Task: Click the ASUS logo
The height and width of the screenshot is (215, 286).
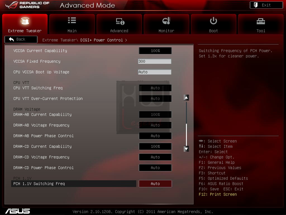Action: (18, 211)
